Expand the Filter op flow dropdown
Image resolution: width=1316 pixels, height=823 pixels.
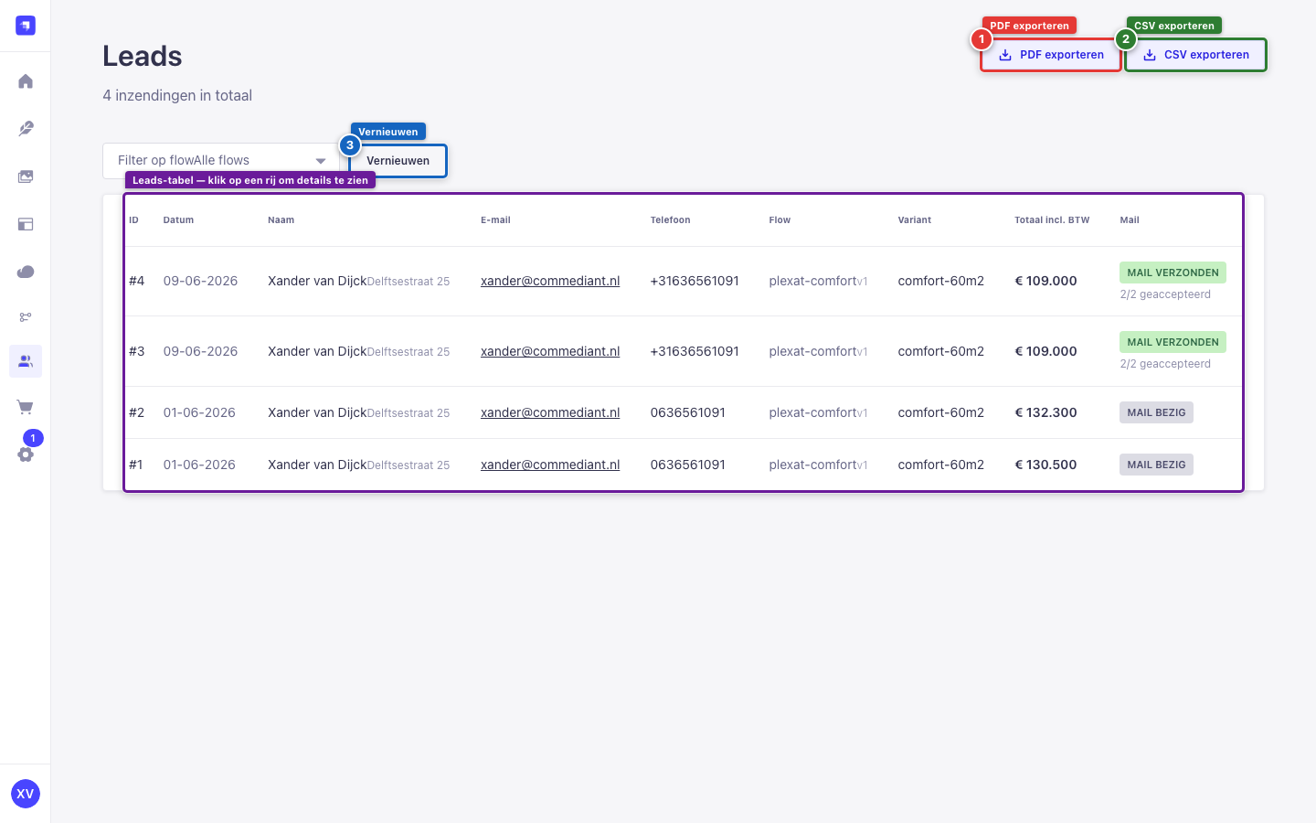click(x=221, y=160)
